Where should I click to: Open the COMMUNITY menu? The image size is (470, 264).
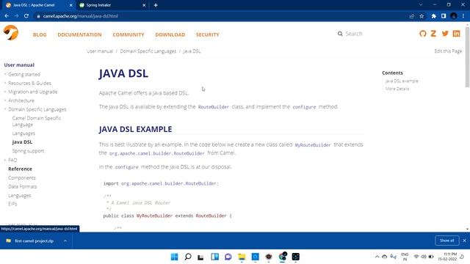[129, 34]
